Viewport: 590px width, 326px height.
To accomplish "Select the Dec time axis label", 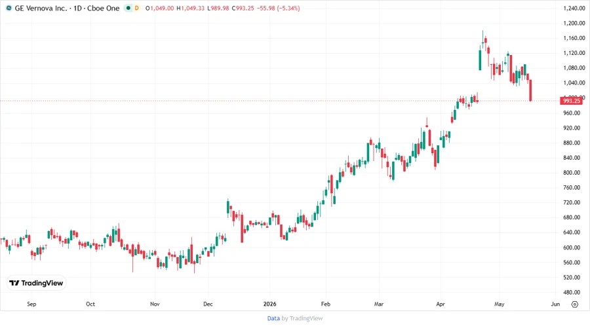I will click(208, 304).
